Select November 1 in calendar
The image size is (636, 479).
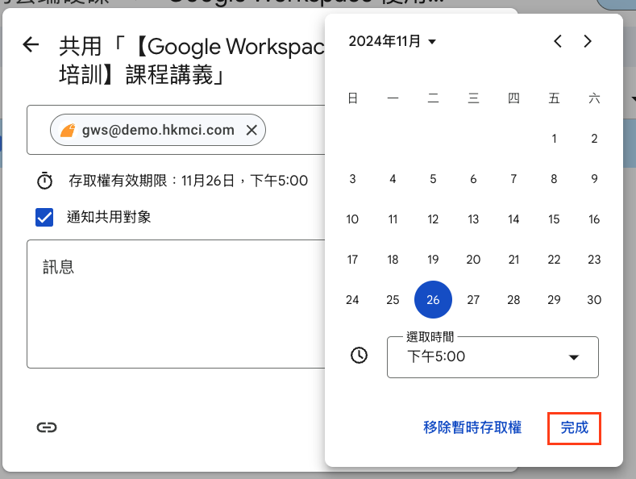tap(554, 139)
